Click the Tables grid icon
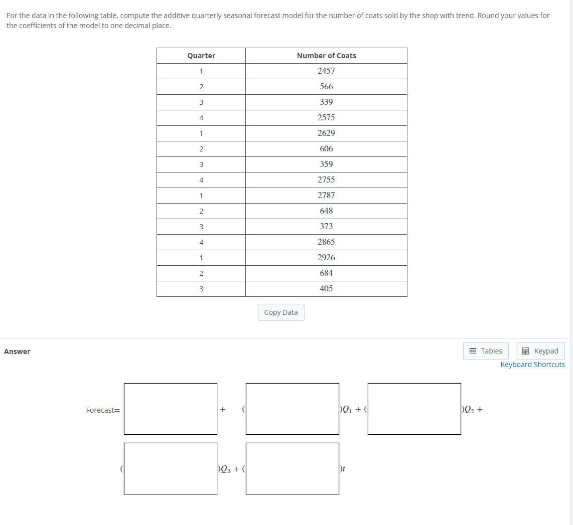Image resolution: width=573 pixels, height=525 pixels. pos(474,351)
